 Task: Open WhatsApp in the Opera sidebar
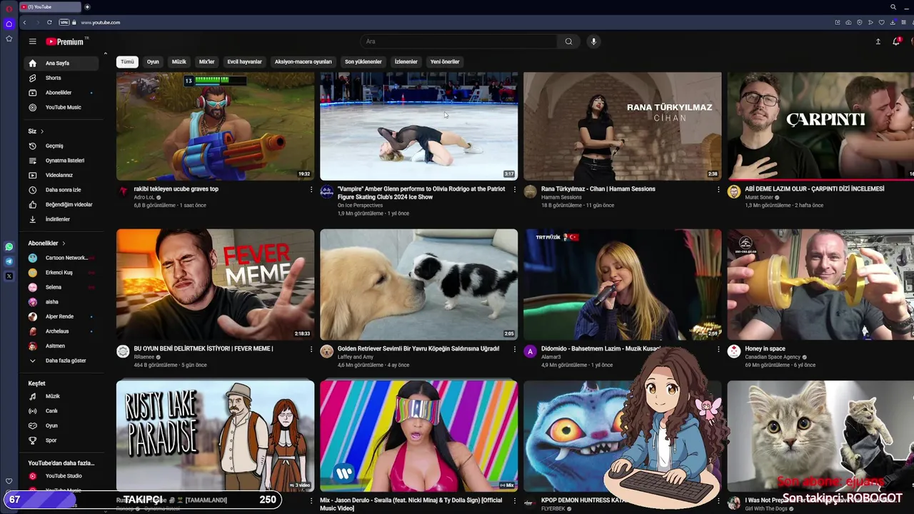(9, 247)
